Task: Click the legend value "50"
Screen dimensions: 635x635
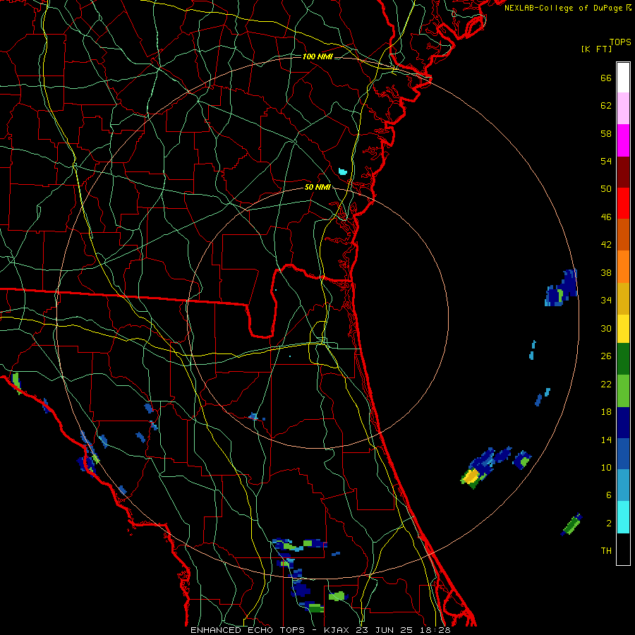Action: pos(606,189)
